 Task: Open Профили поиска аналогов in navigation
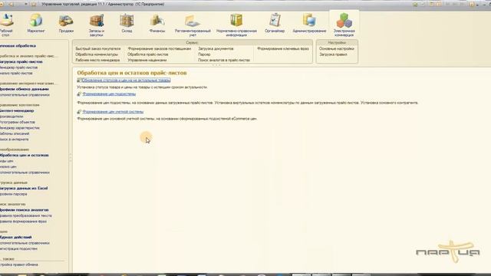pos(25,210)
